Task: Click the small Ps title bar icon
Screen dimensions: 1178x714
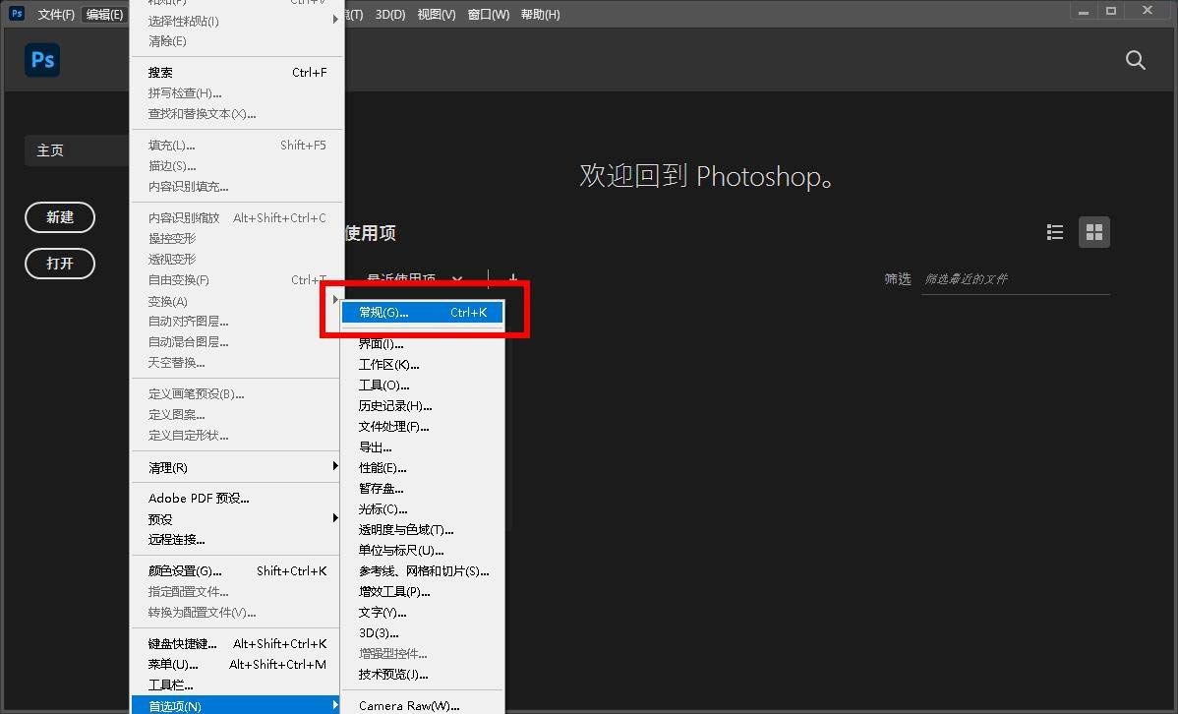Action: click(17, 14)
